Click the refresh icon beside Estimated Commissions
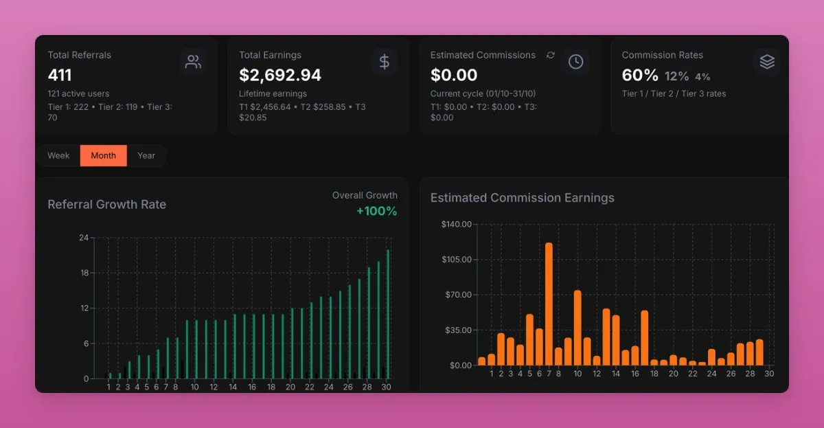824x428 pixels. point(550,55)
